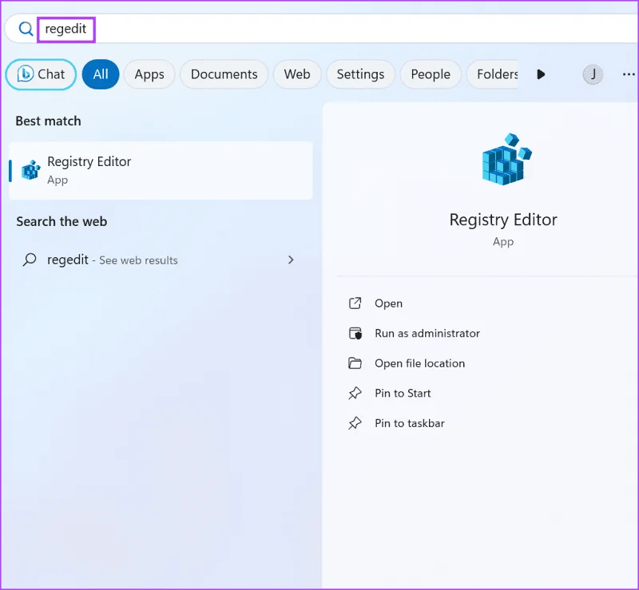Open the Bing Chat button
Image resolution: width=639 pixels, height=590 pixels.
[x=41, y=74]
